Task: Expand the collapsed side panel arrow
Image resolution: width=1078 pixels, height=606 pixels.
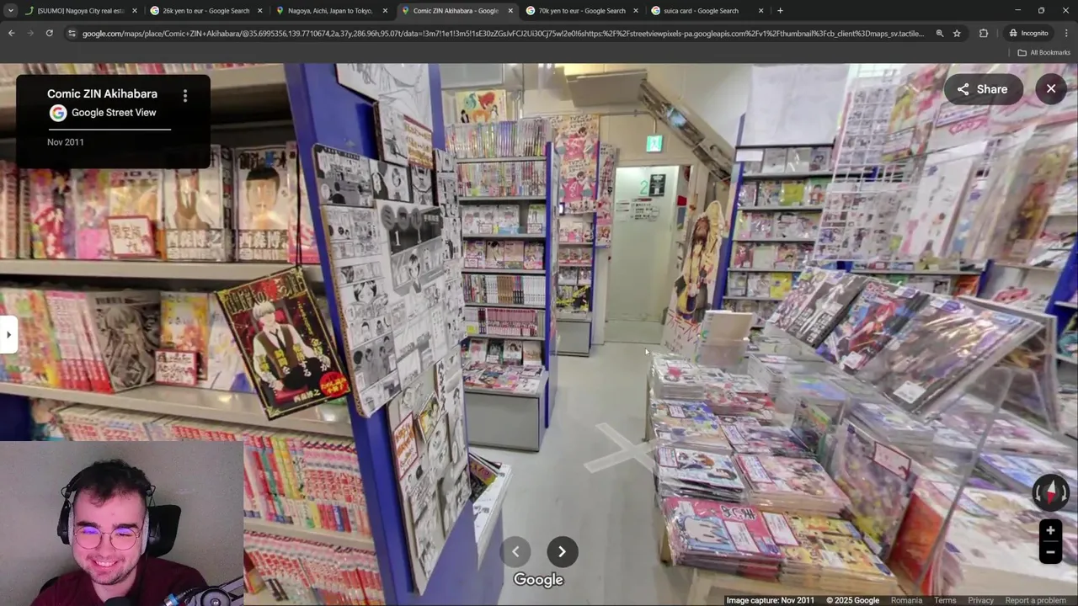Action: point(8,335)
